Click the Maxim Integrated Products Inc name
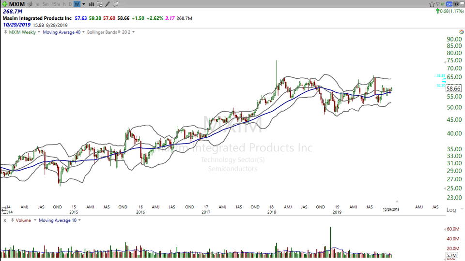 37,18
